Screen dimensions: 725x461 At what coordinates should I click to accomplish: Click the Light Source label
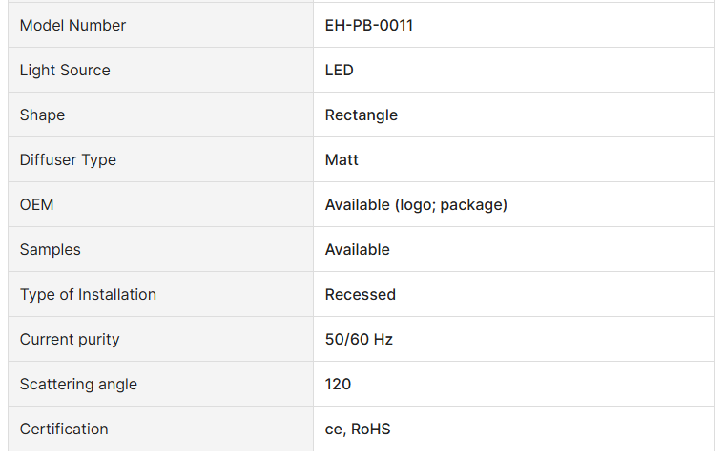click(x=65, y=71)
